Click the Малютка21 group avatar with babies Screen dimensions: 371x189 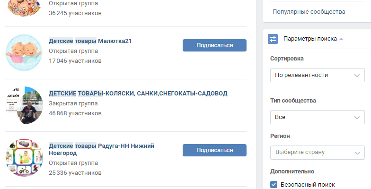point(24,53)
